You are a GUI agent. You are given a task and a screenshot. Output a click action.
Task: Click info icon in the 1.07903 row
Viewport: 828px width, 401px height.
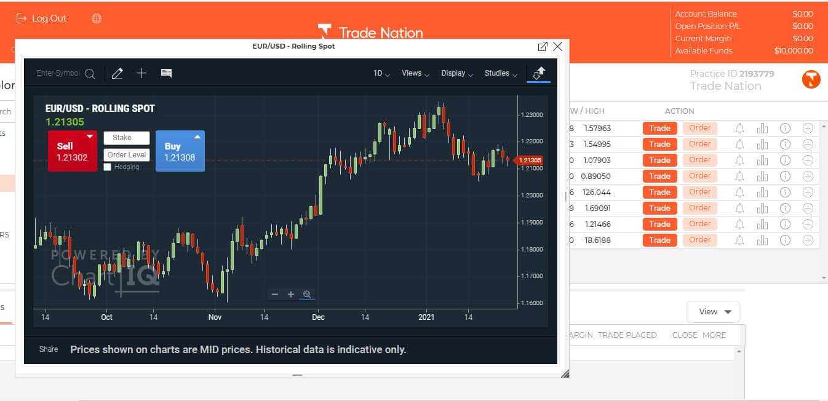pos(785,160)
